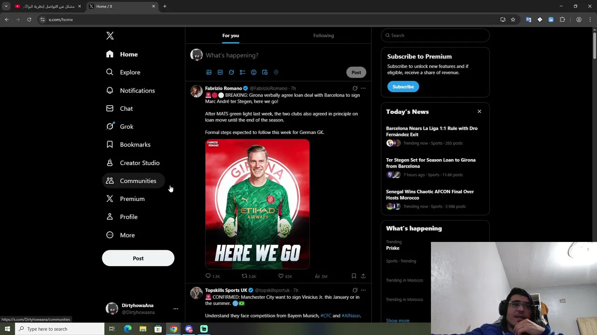597x335 pixels.
Task: Open Grok from the sidebar
Action: click(x=120, y=127)
